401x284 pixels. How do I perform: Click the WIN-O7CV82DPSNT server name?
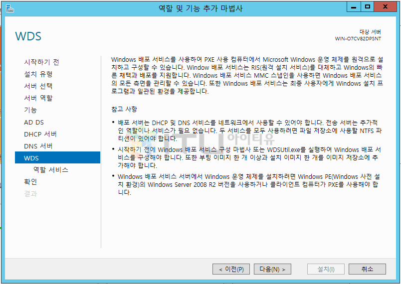click(x=358, y=39)
